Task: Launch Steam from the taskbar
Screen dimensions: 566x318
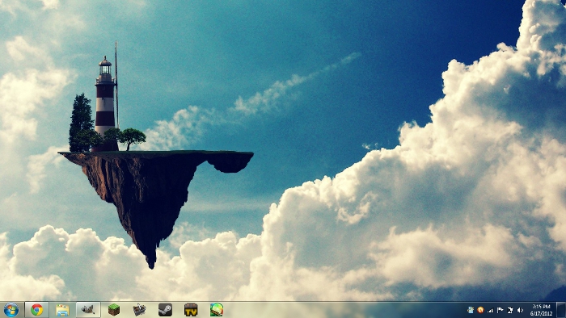Action: pos(165,310)
